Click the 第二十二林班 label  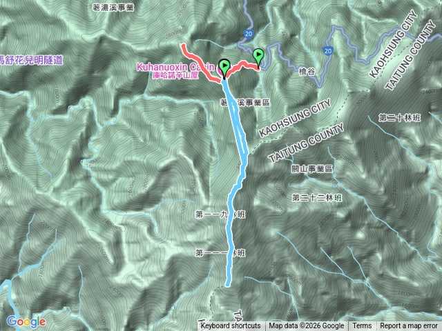[317, 198]
